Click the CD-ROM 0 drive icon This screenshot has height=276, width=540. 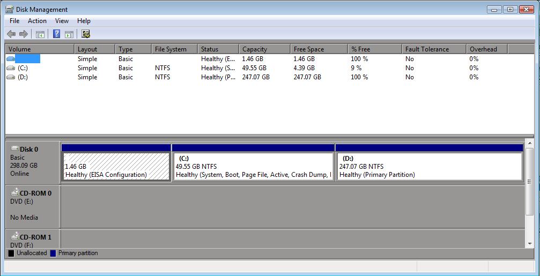[15, 191]
